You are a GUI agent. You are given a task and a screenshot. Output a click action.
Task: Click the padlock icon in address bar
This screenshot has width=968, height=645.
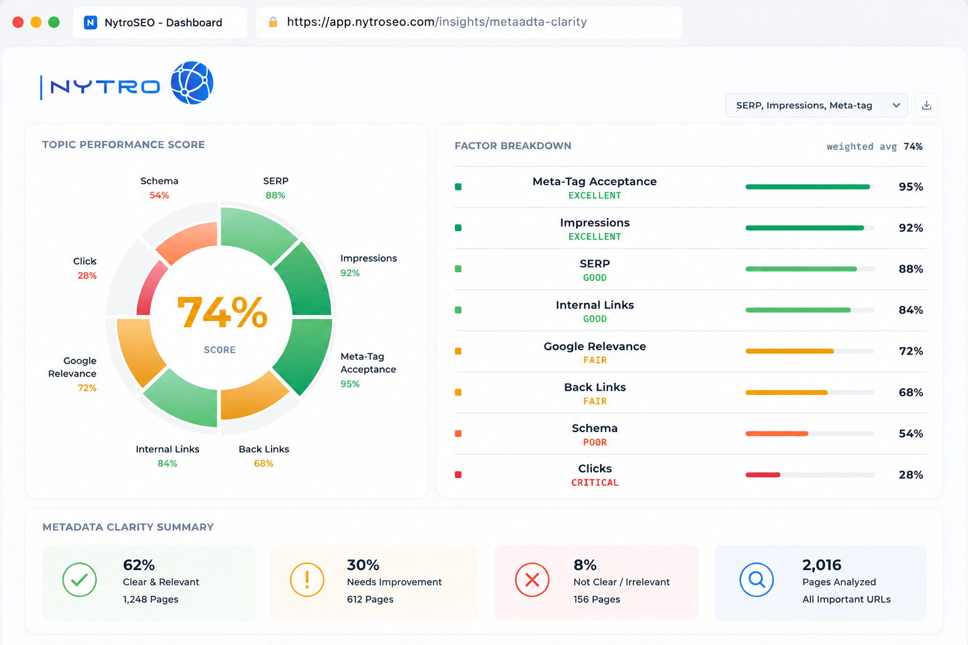(273, 22)
